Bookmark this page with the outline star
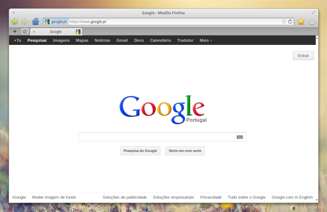The width and height of the screenshot is (327, 212). [284, 22]
